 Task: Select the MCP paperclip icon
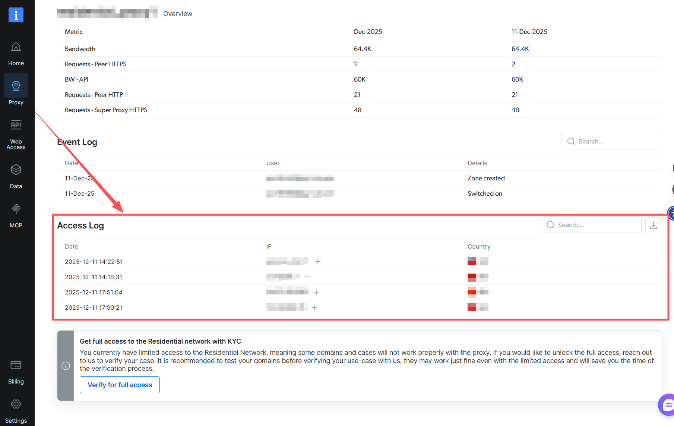pos(16,209)
